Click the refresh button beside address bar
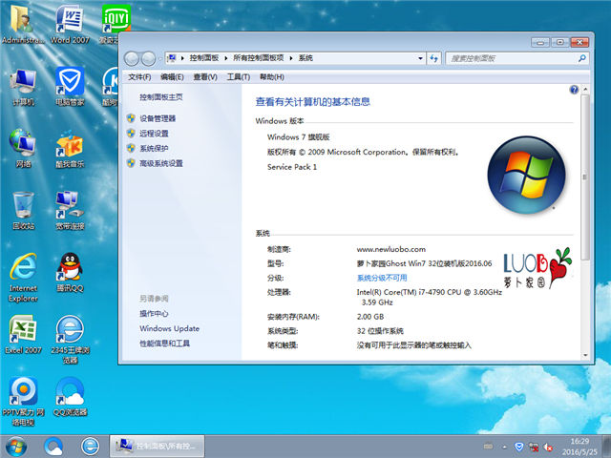 pyautogui.click(x=433, y=58)
